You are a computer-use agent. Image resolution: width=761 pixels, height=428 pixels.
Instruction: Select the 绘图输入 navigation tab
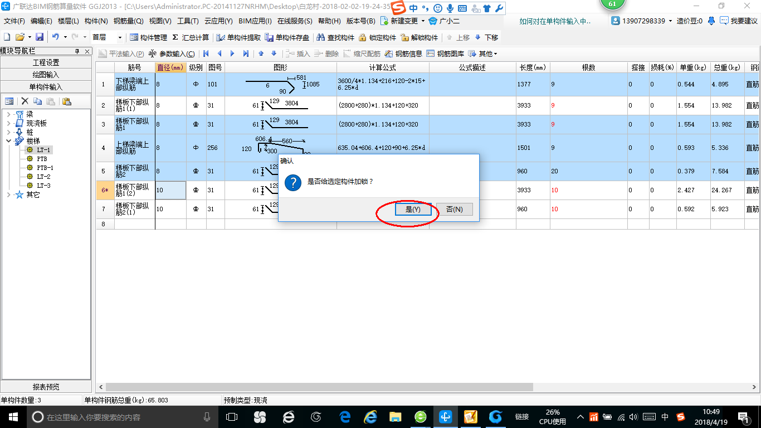[46, 75]
